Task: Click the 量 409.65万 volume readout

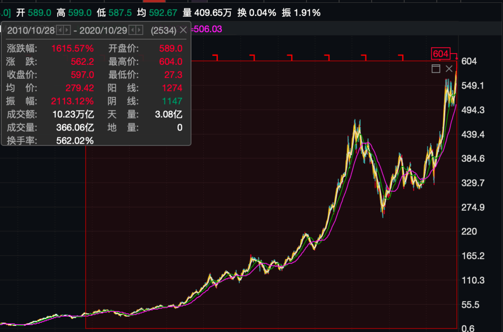Action: click(207, 13)
